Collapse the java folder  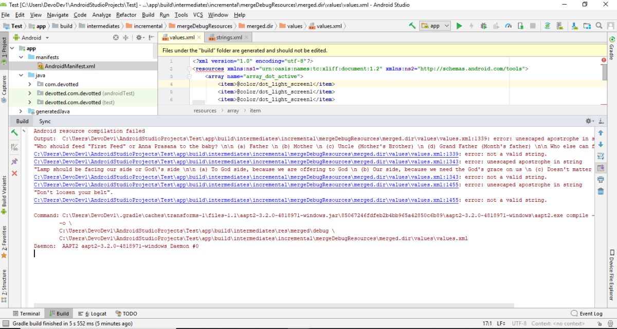point(21,75)
